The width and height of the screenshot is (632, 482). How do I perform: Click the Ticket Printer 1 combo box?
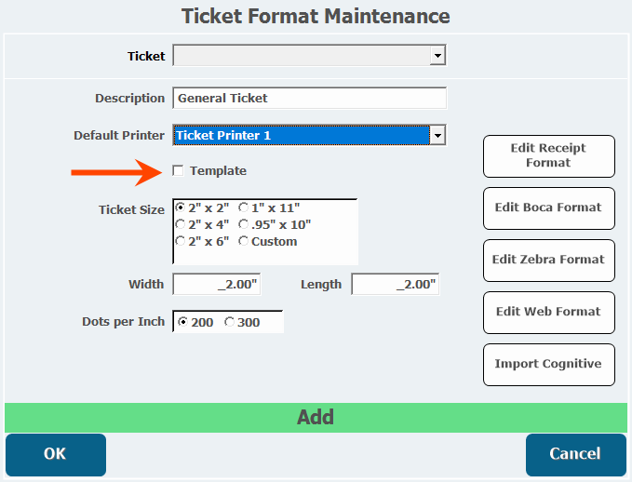click(x=300, y=135)
